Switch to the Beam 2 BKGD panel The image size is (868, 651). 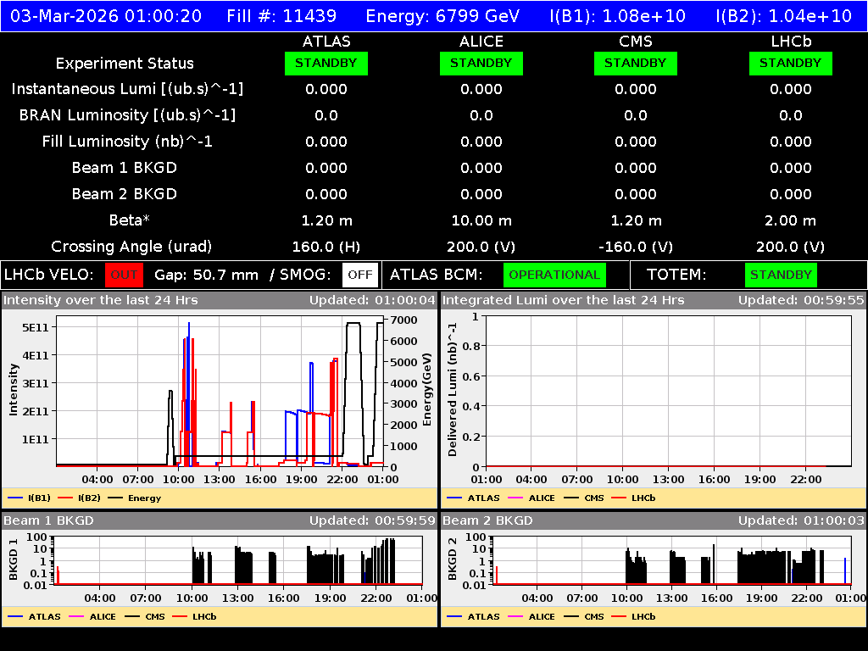(x=483, y=520)
